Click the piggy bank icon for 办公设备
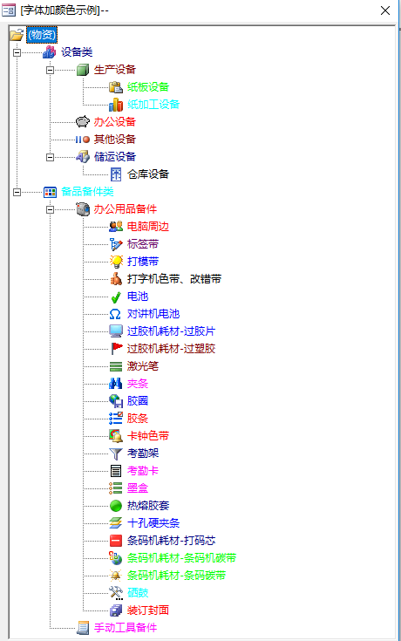401x641 pixels. tap(83, 122)
